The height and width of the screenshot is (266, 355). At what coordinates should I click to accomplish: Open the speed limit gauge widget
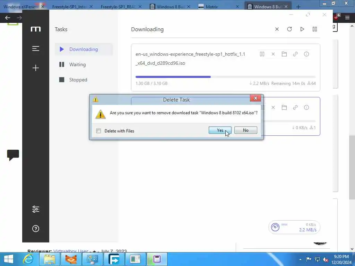[x=294, y=227]
